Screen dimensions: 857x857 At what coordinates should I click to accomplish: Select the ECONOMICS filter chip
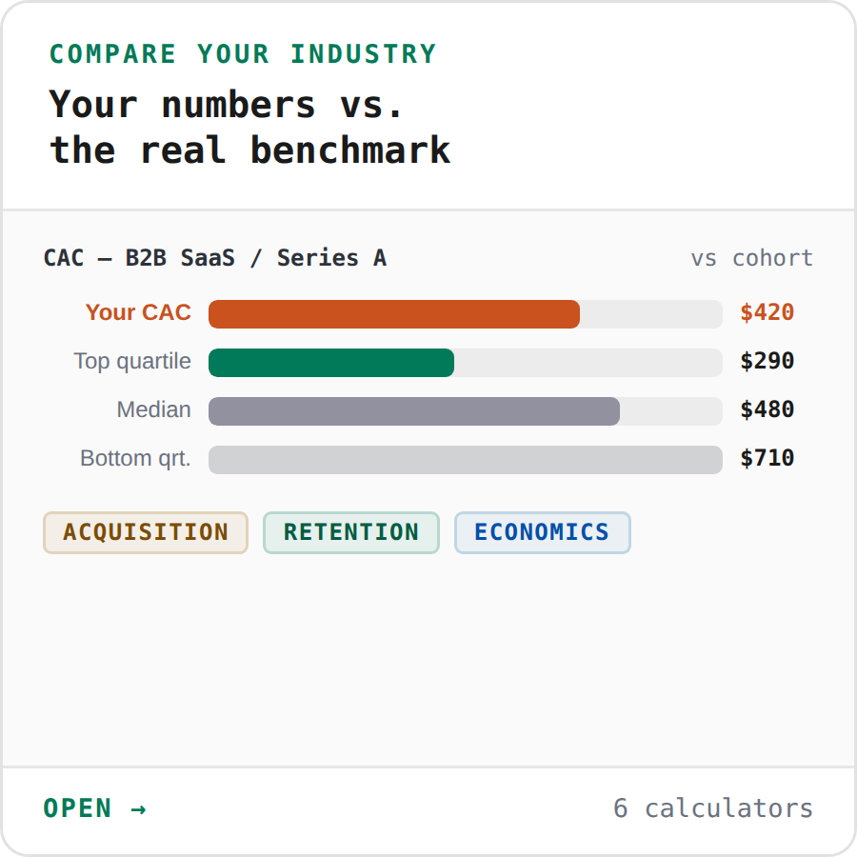pos(542,532)
